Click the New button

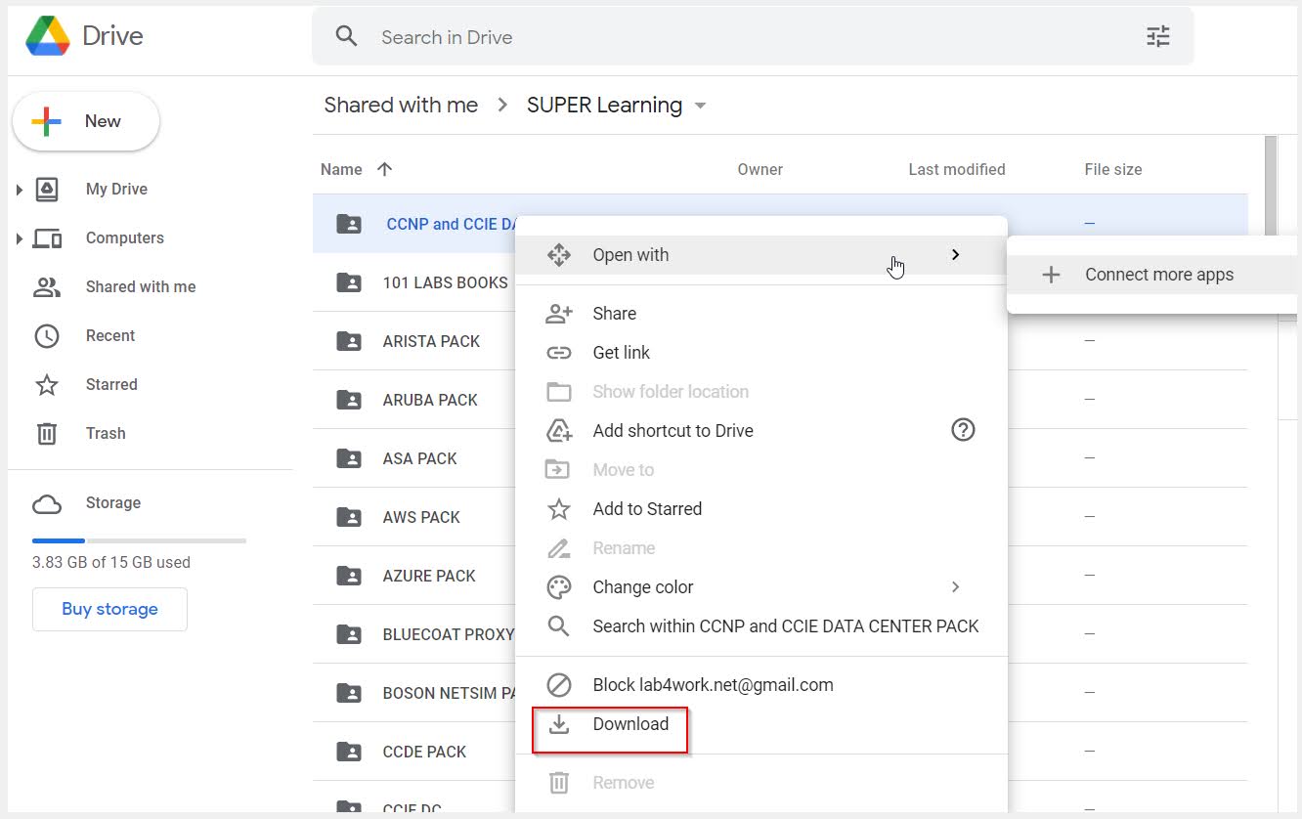click(x=86, y=121)
